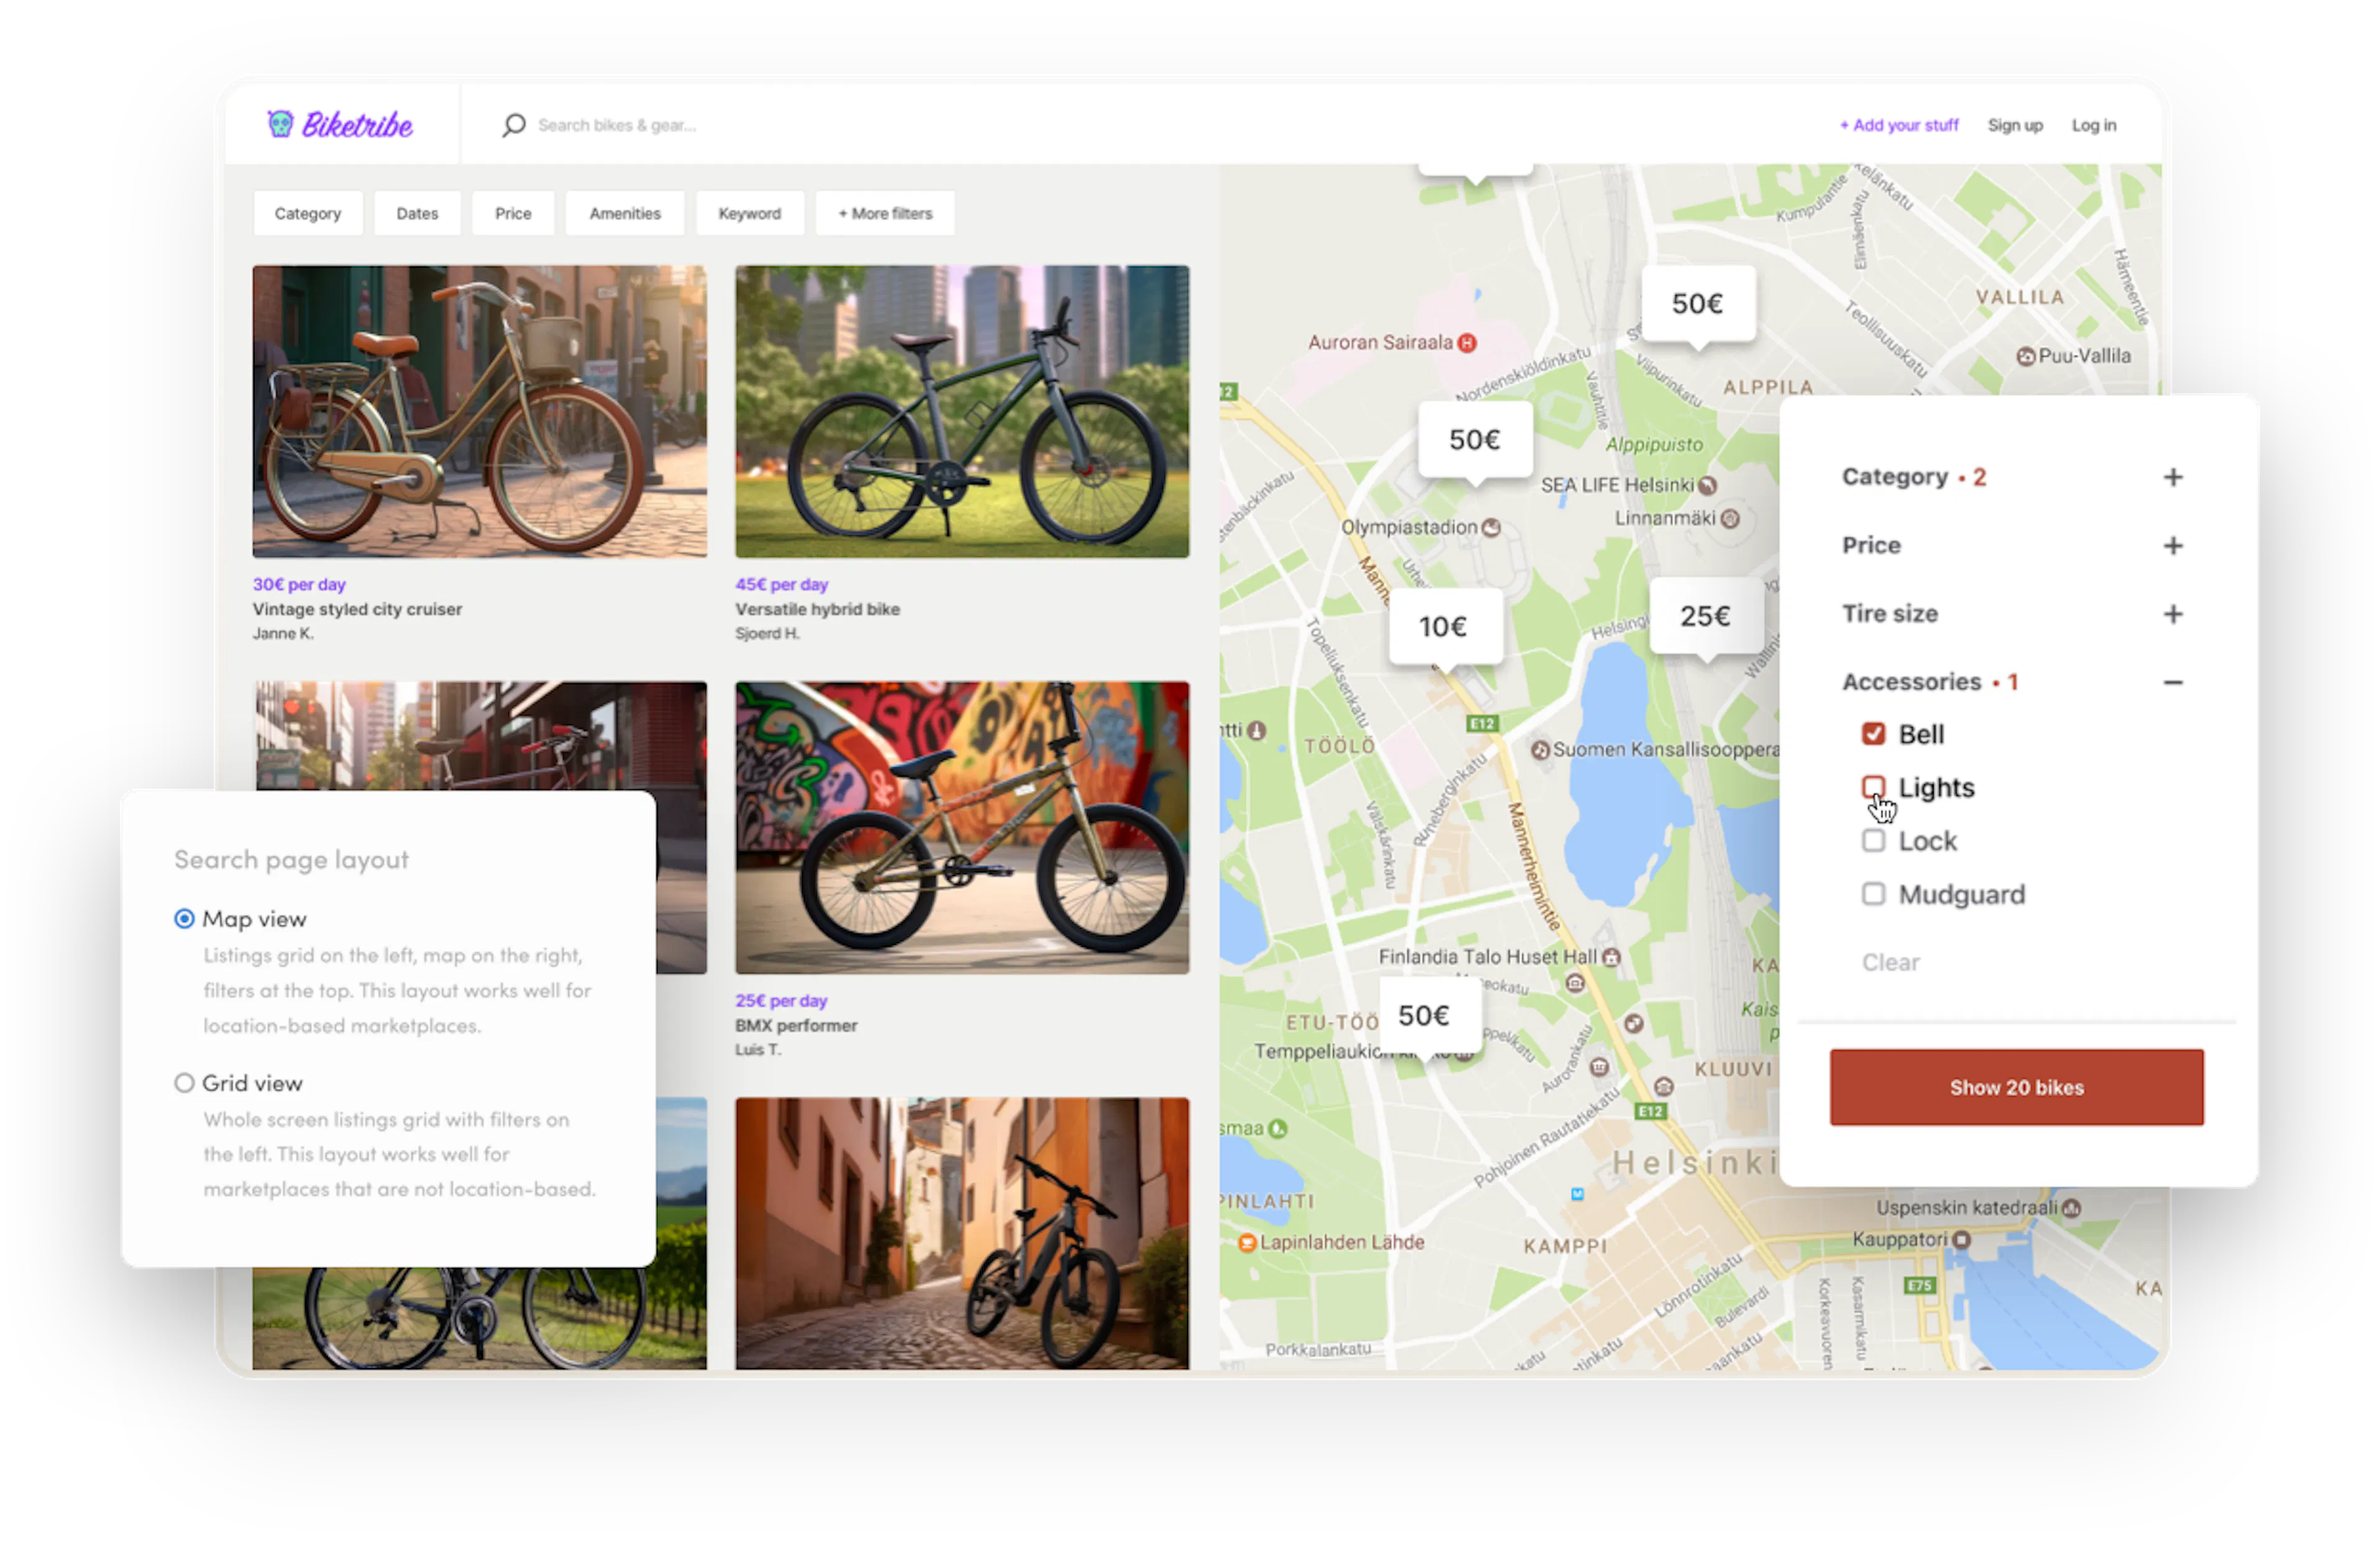Click the Kauppatori map pin icon
The image size is (2380, 1546).
click(1962, 1240)
